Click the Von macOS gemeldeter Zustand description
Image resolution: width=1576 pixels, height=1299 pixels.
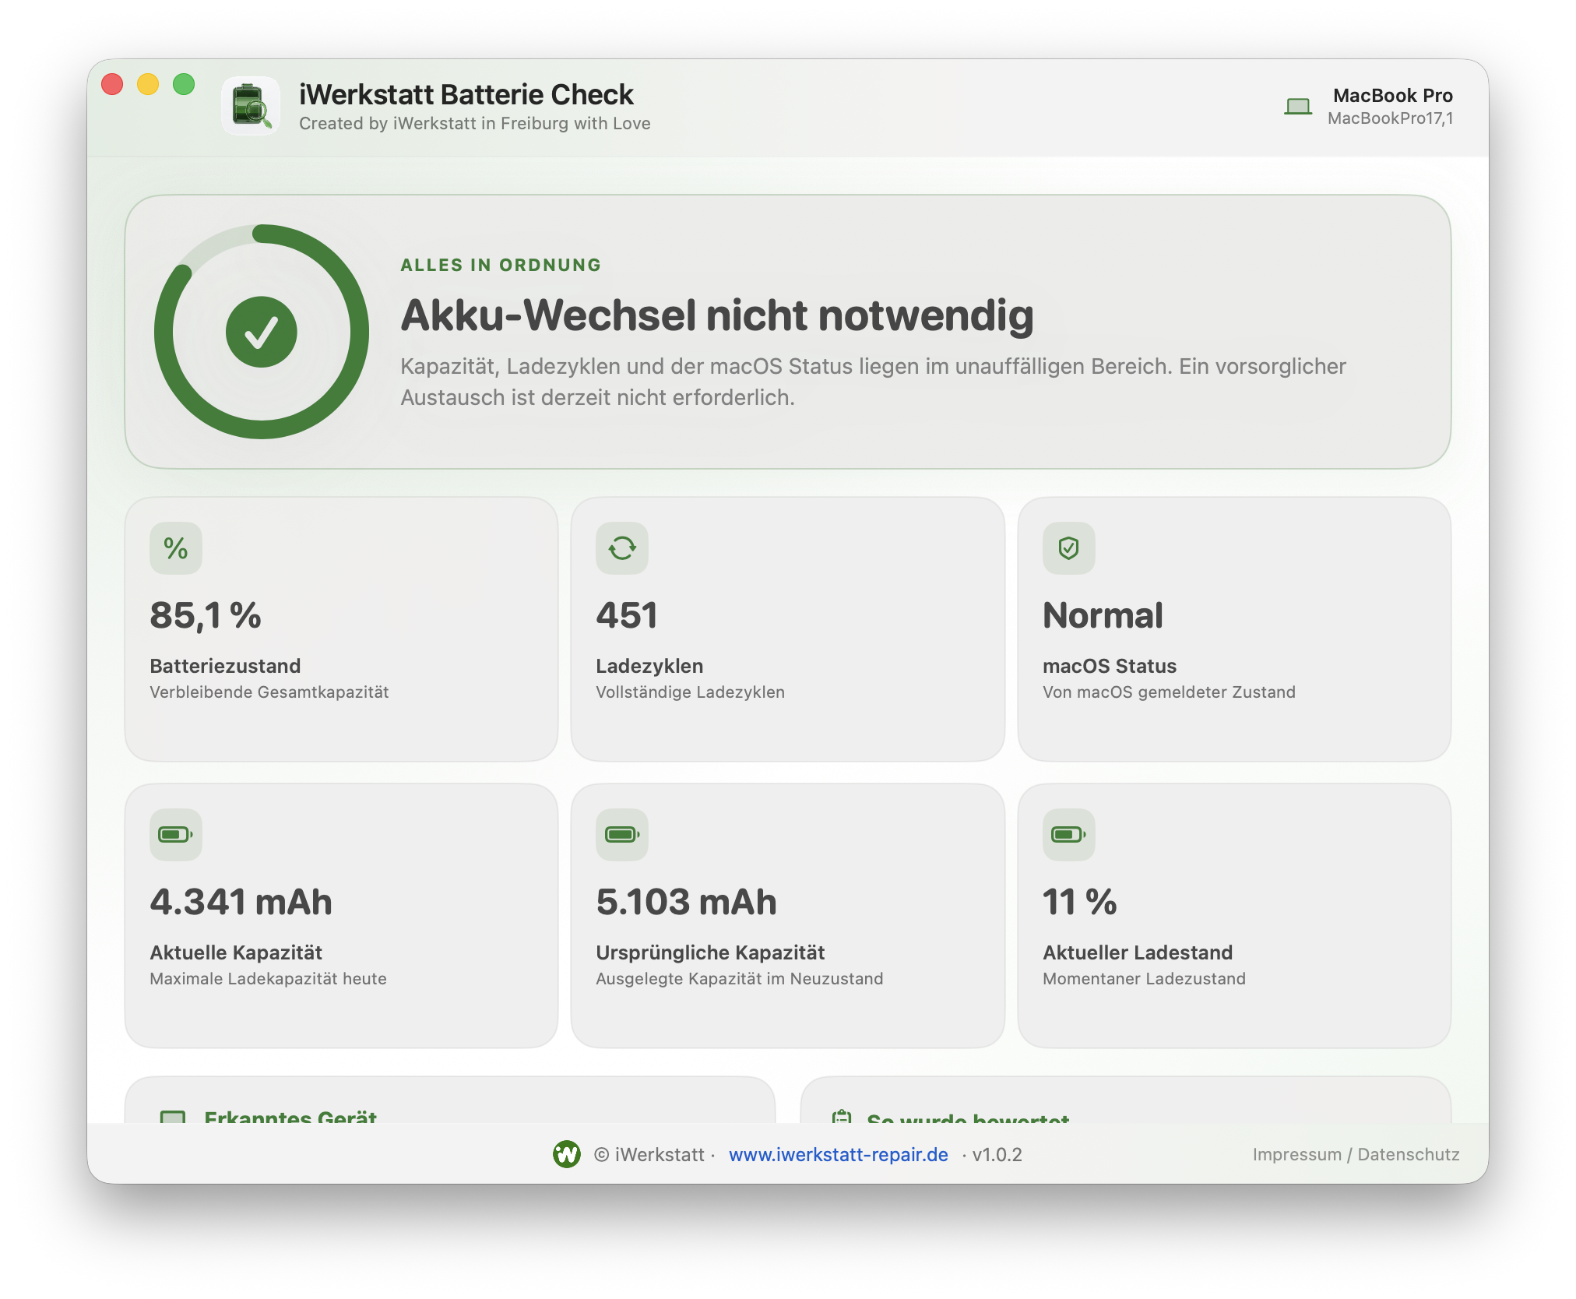pos(1169,692)
